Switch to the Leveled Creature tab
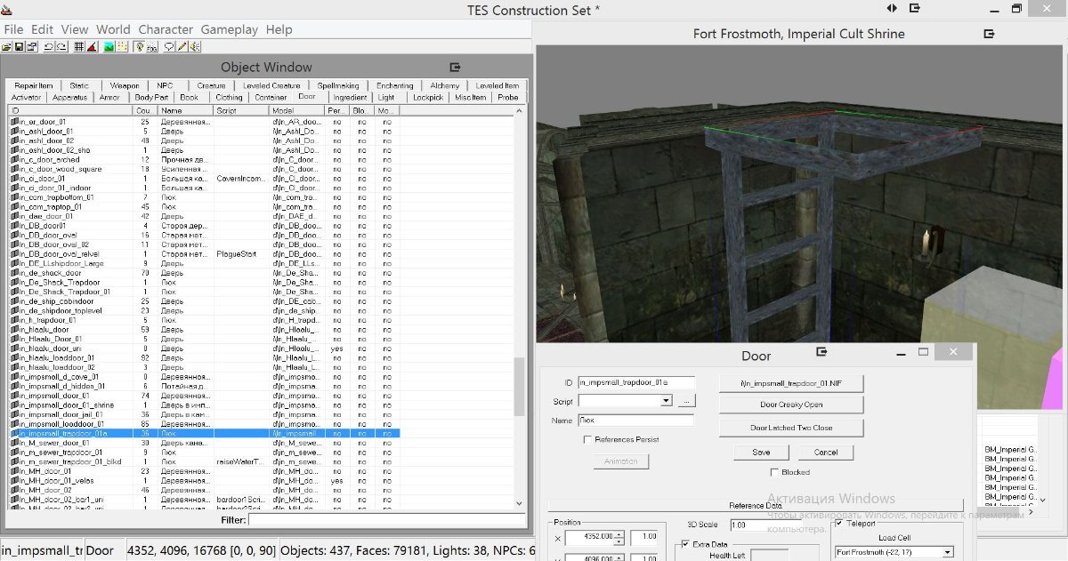This screenshot has height=561, width=1068. click(272, 86)
